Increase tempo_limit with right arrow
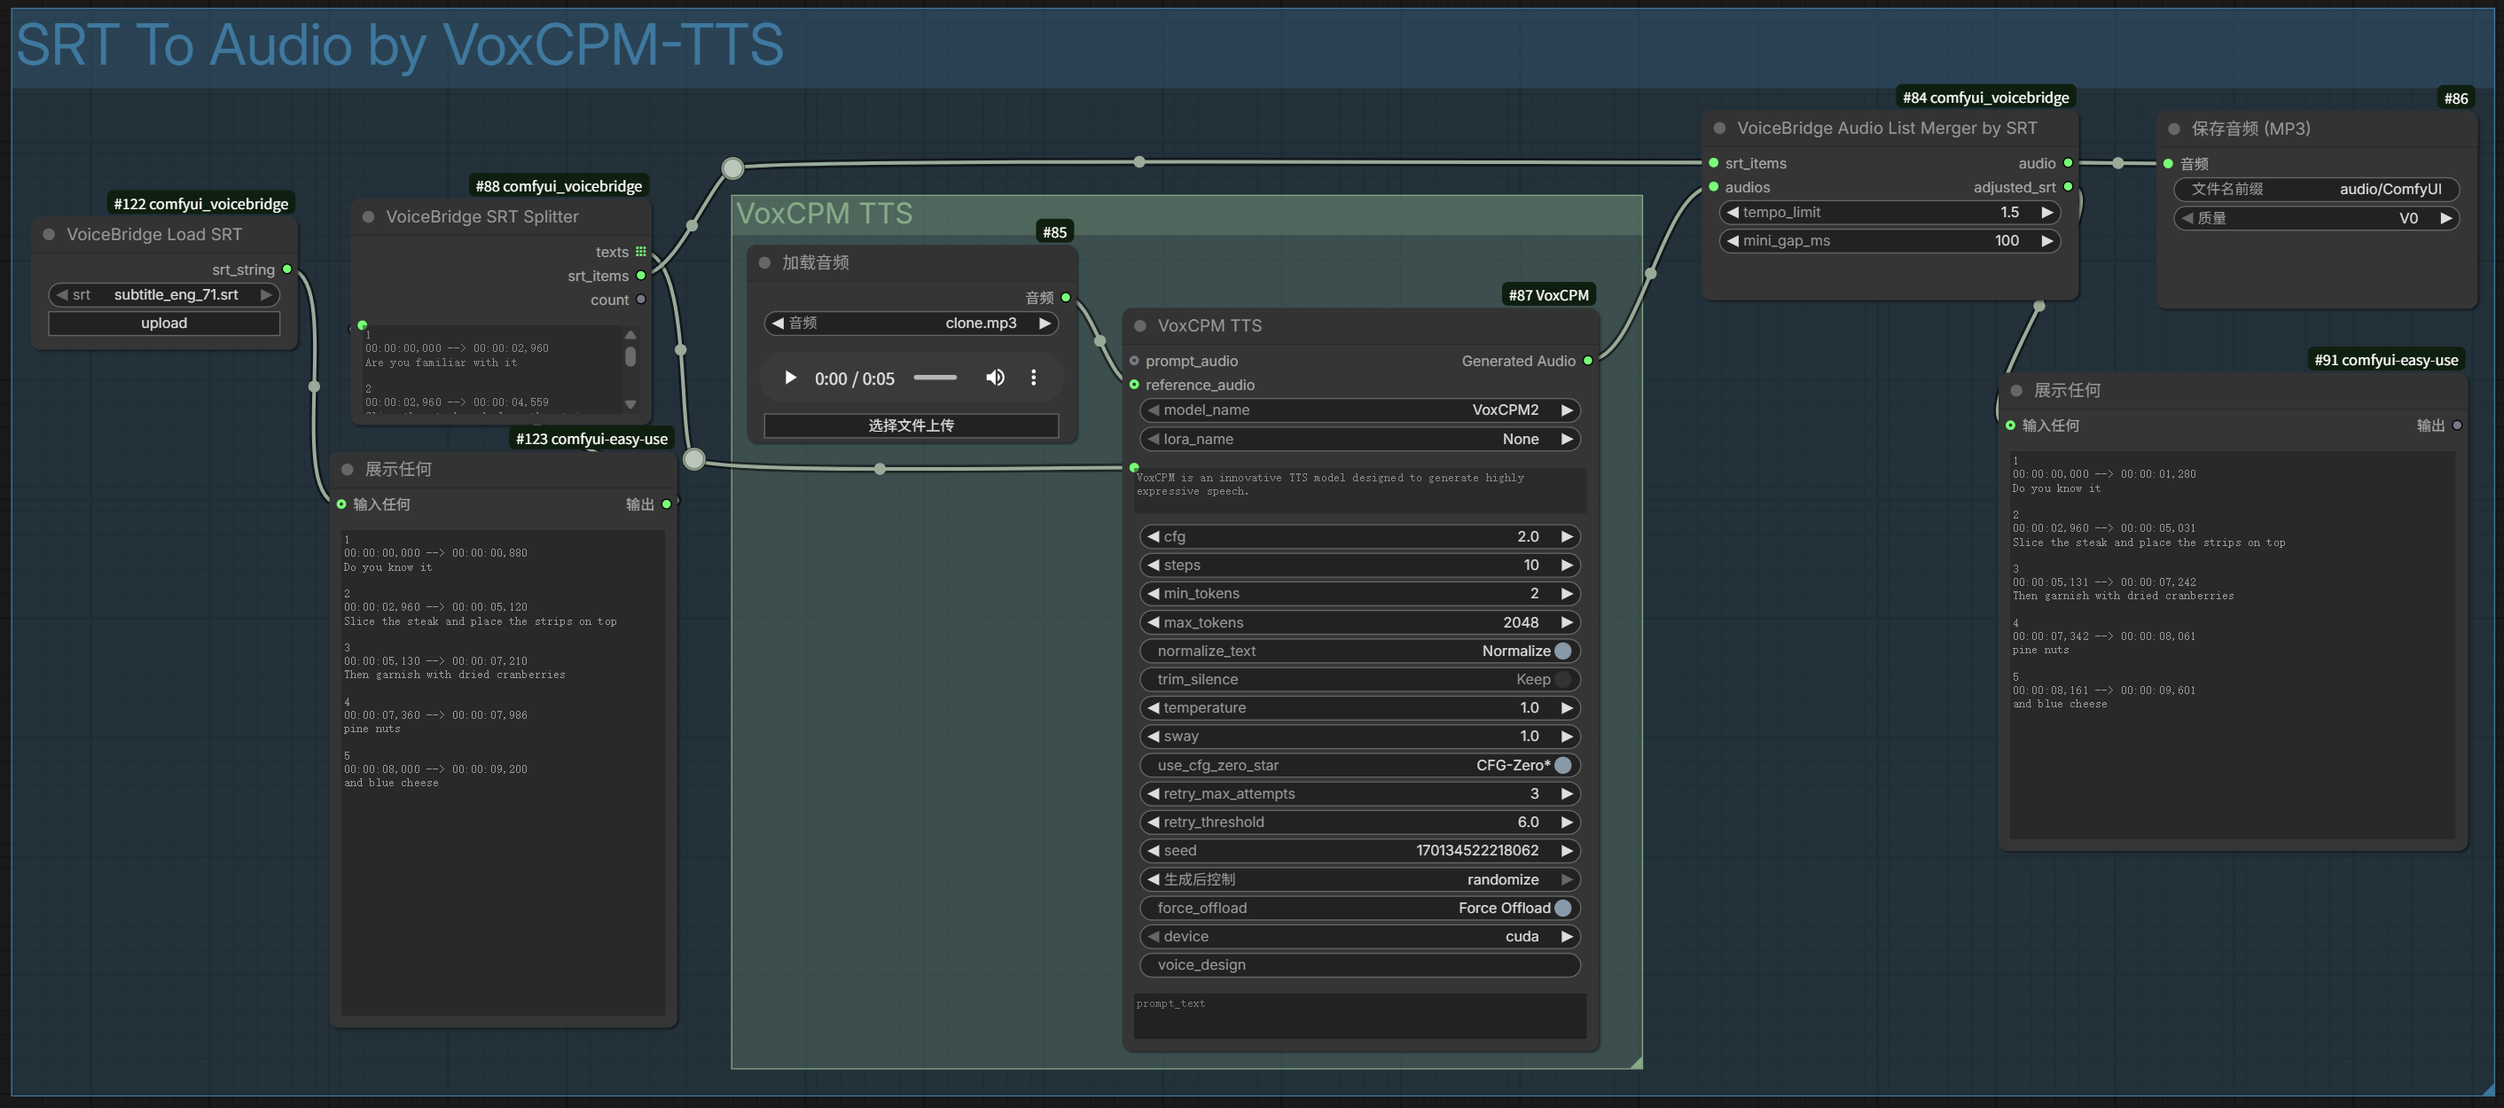This screenshot has width=2504, height=1108. (x=2046, y=212)
